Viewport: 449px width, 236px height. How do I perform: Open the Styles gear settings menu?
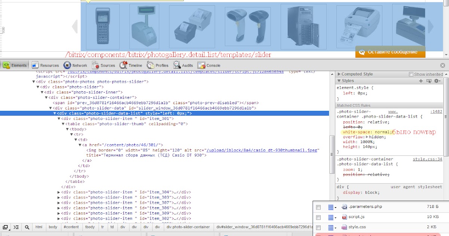click(x=437, y=81)
